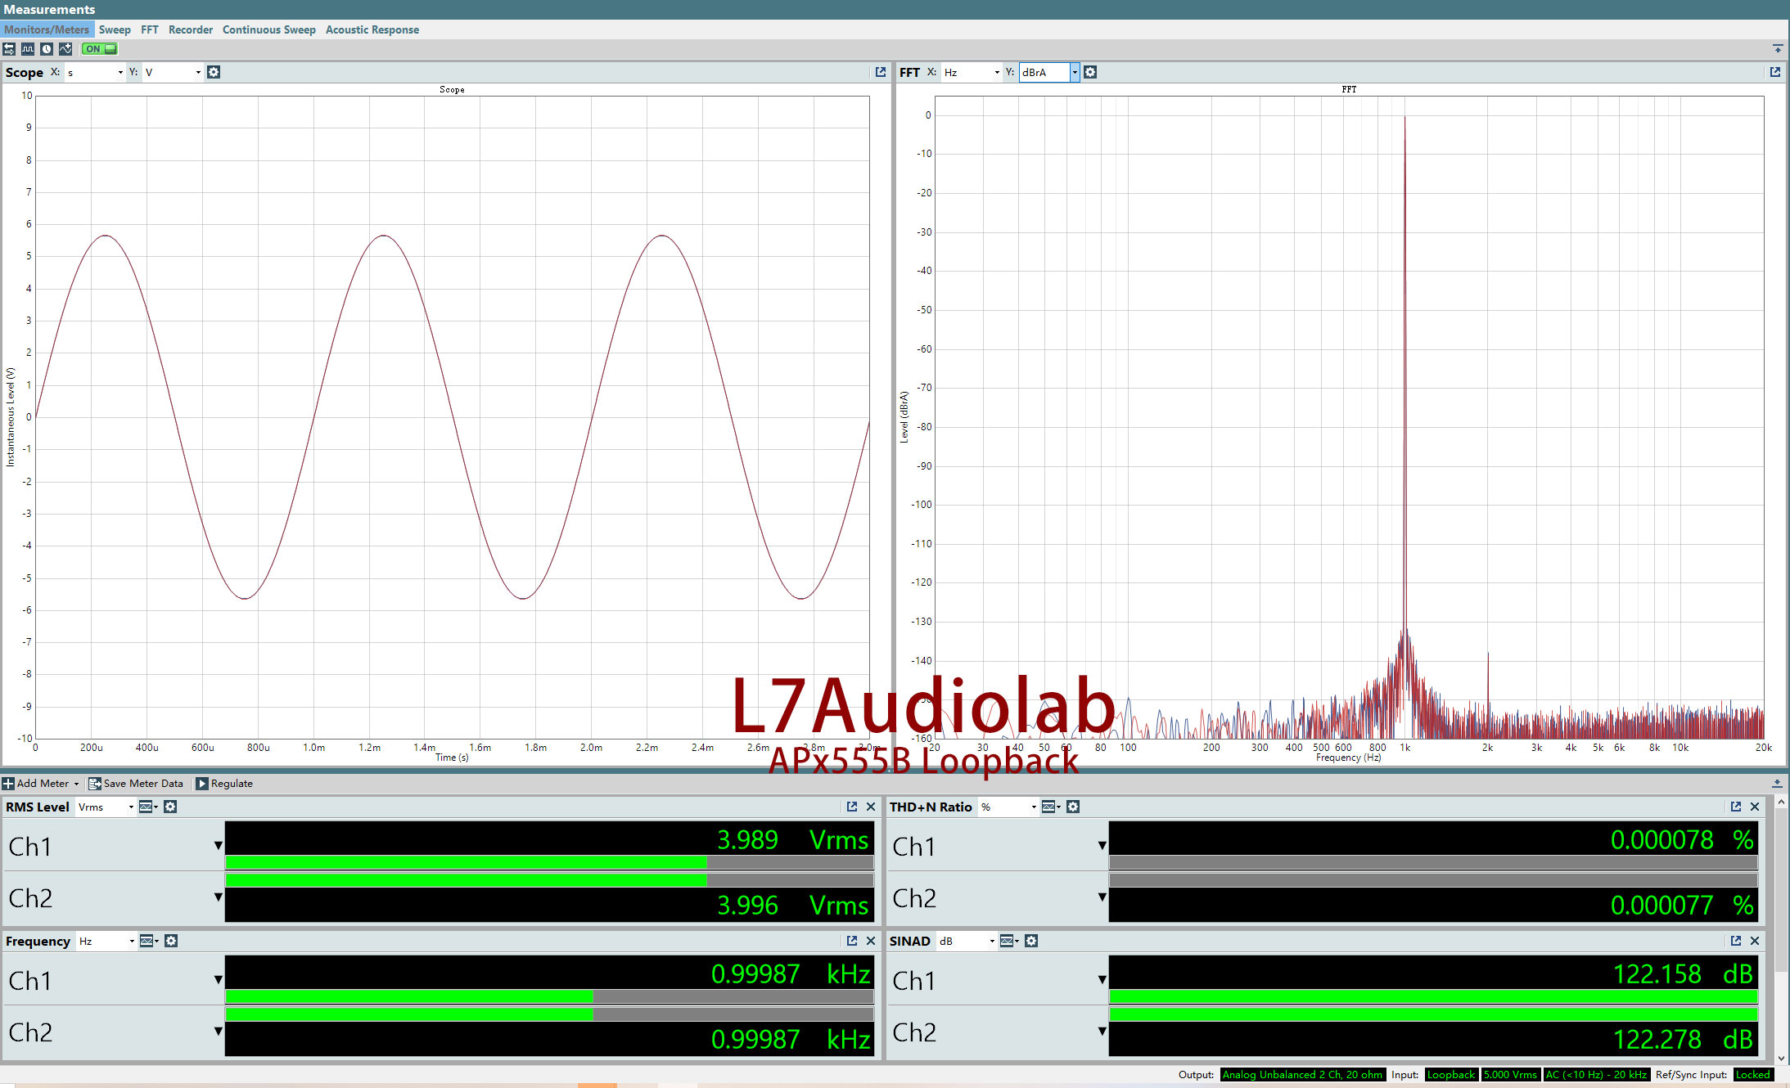Close the Frequency meter
The image size is (1790, 1088).
point(871,941)
